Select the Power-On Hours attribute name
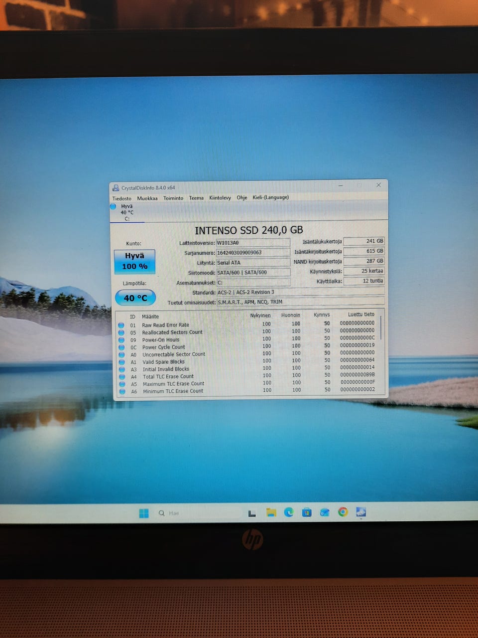This screenshot has width=478, height=638. (x=161, y=340)
